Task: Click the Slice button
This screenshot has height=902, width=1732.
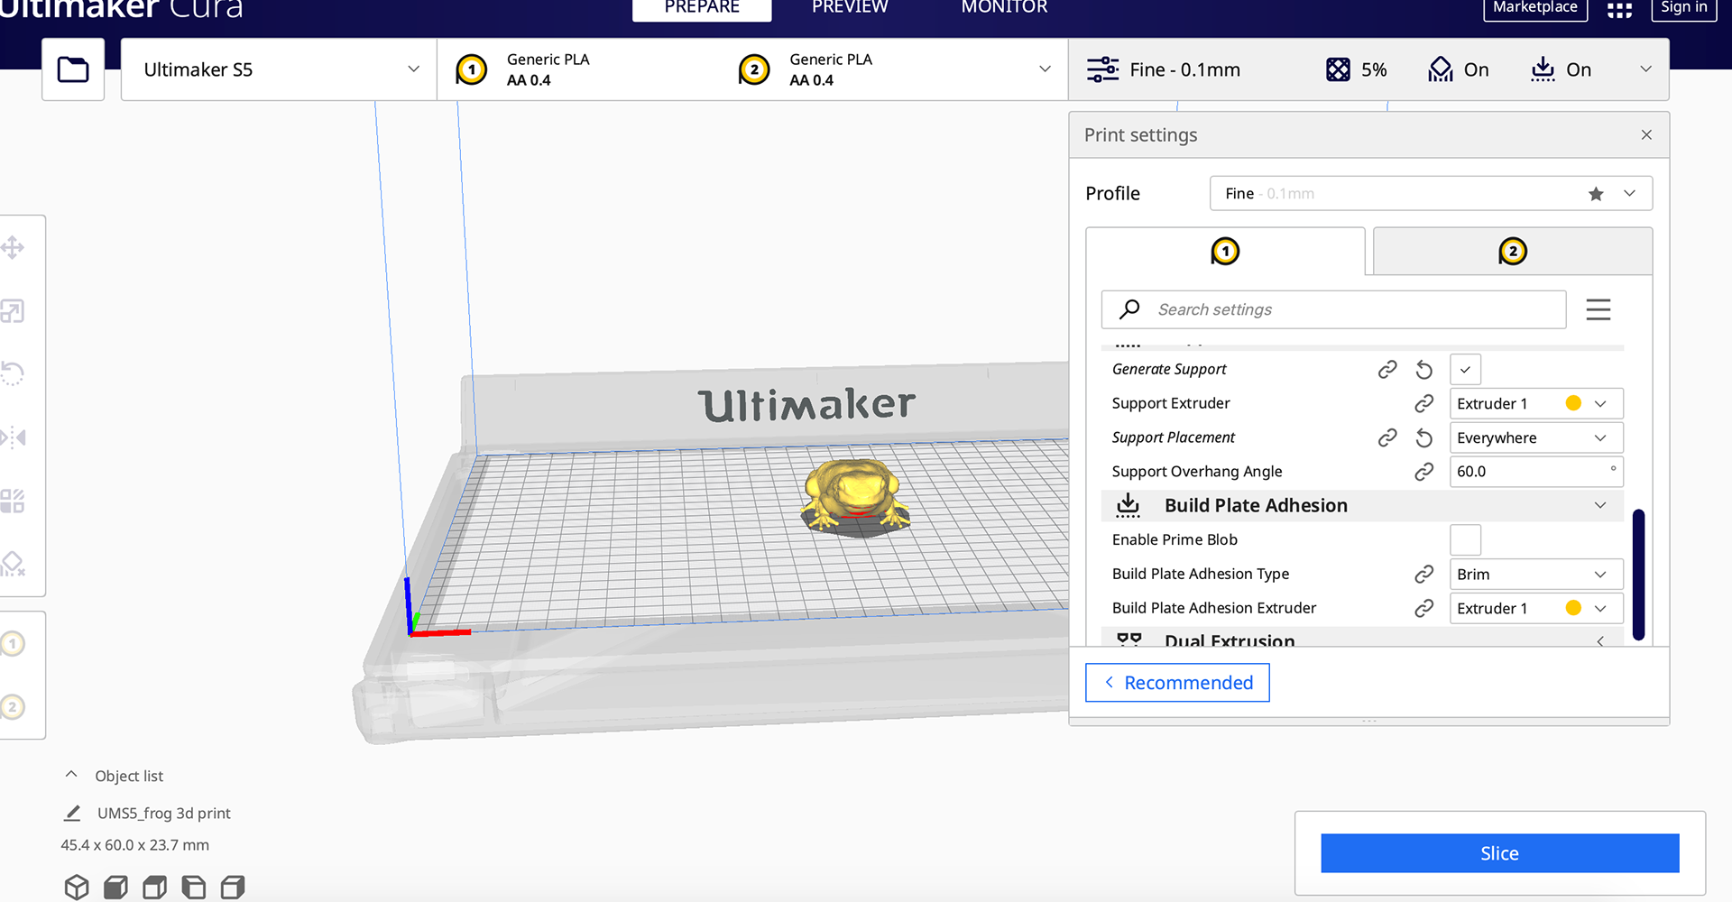Action: [x=1500, y=853]
